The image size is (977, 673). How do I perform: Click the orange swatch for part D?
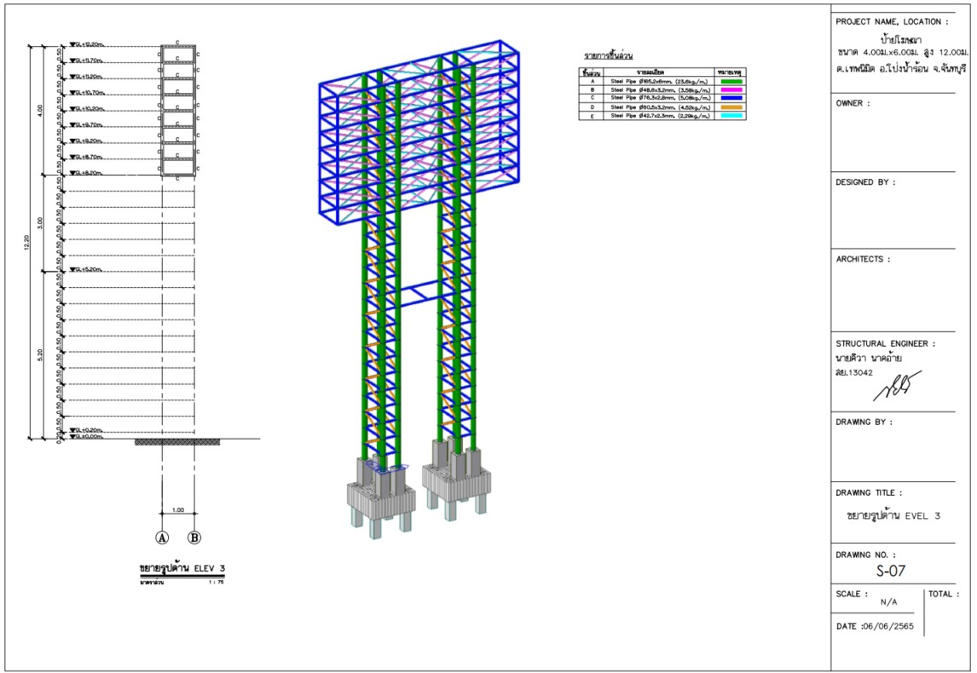click(x=731, y=107)
